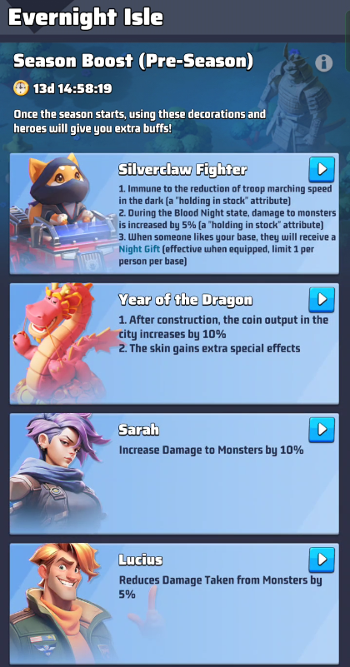Play the Year of the Dragon preview
The width and height of the screenshot is (350, 667).
[x=322, y=300]
